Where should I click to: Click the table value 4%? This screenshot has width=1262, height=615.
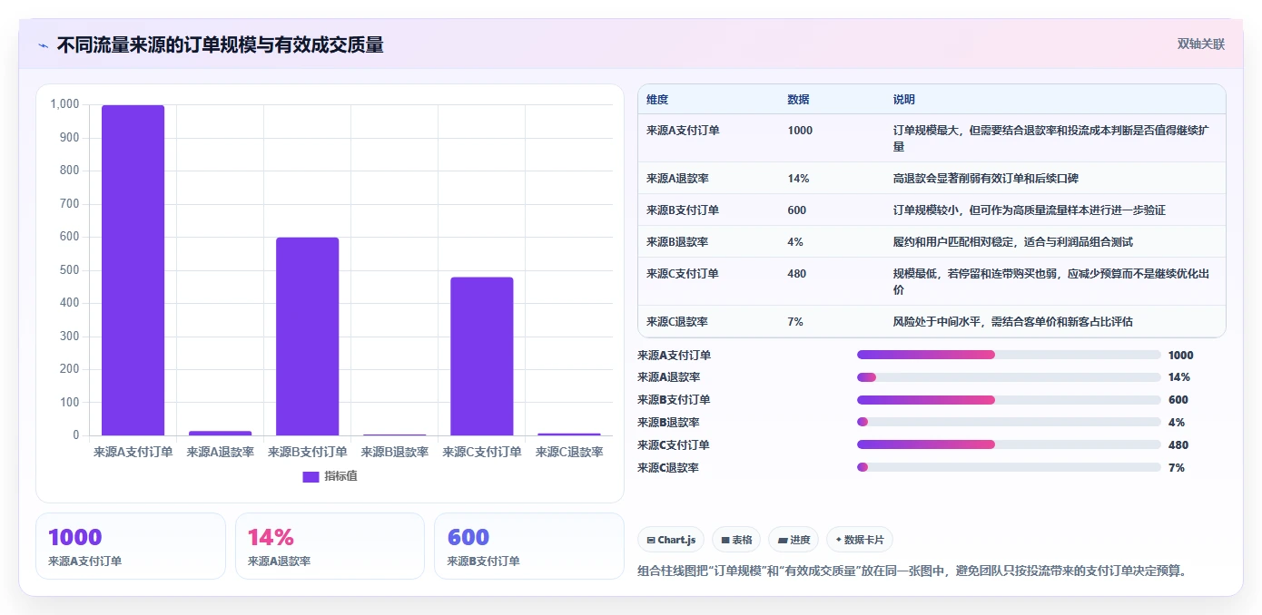(796, 242)
